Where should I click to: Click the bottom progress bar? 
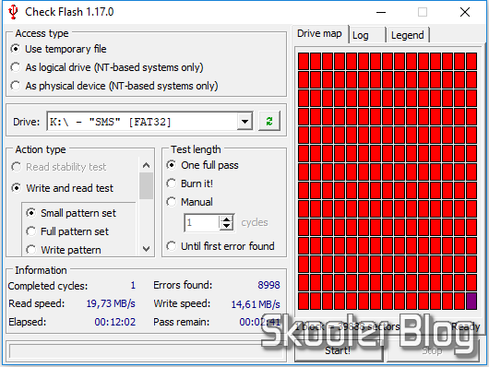click(x=146, y=351)
